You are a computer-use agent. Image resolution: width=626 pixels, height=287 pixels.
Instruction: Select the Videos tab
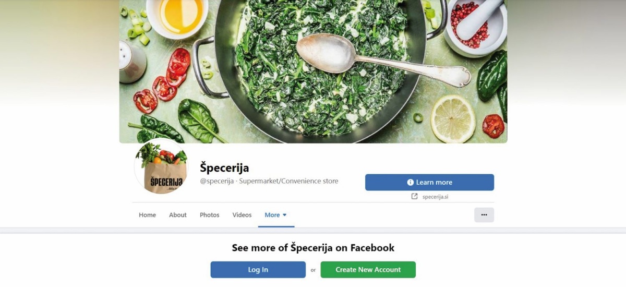(x=242, y=215)
